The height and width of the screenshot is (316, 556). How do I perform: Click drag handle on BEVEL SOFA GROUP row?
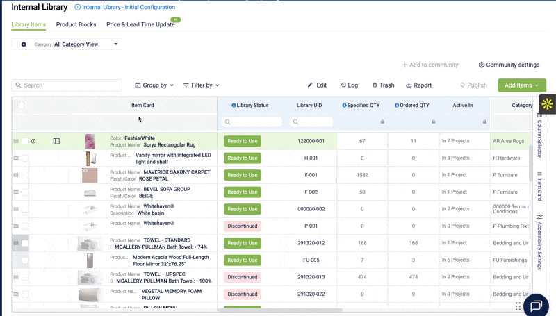click(16, 192)
